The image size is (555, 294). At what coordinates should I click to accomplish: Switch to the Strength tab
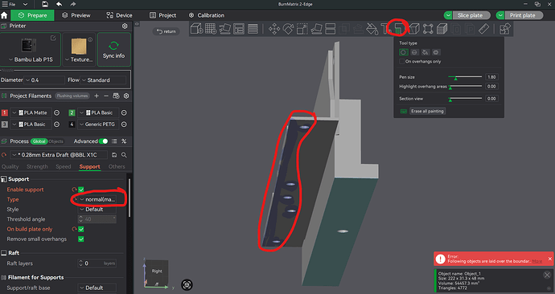37,166
